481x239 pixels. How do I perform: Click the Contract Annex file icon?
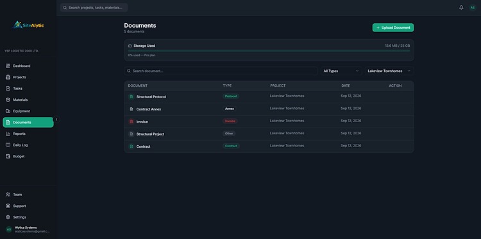point(131,109)
